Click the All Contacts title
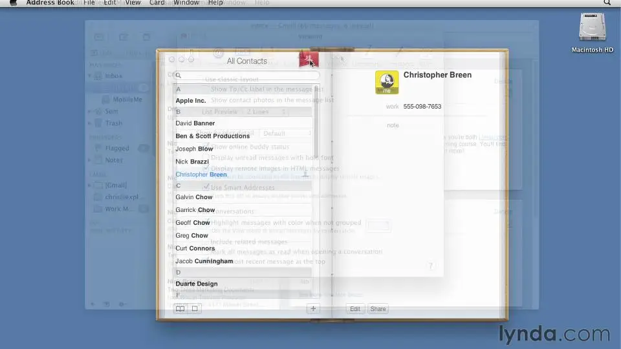This screenshot has width=621, height=349. pos(246,61)
